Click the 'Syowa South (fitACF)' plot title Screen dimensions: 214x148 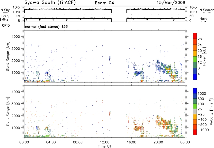click(50, 3)
